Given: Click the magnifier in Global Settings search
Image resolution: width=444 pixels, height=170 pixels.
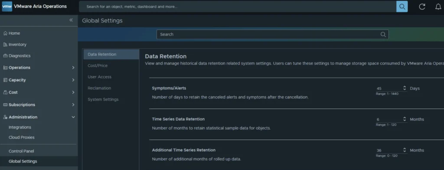Looking at the screenshot, I should [383, 35].
